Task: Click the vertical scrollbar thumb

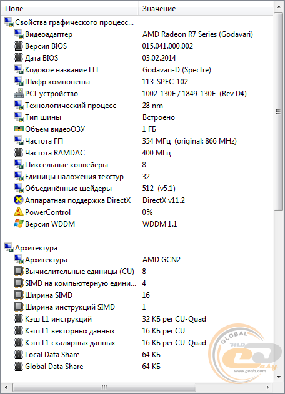Action: pos(279,112)
